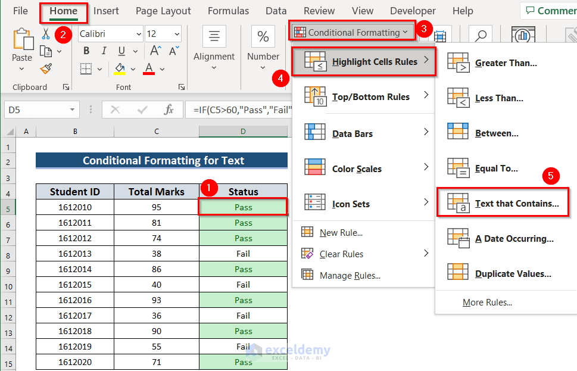This screenshot has width=577, height=371.
Task: Click the Icon Sets icon
Action: [x=315, y=202]
